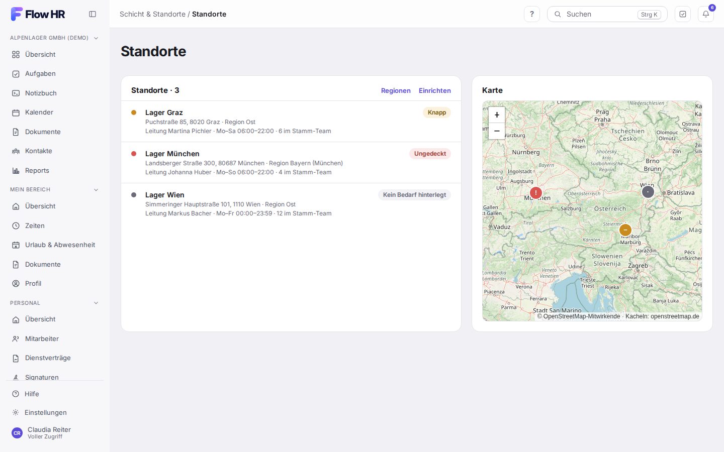This screenshot has height=452, width=724.
Task: Open Zeiten in the sidebar
Action: [x=54, y=226]
